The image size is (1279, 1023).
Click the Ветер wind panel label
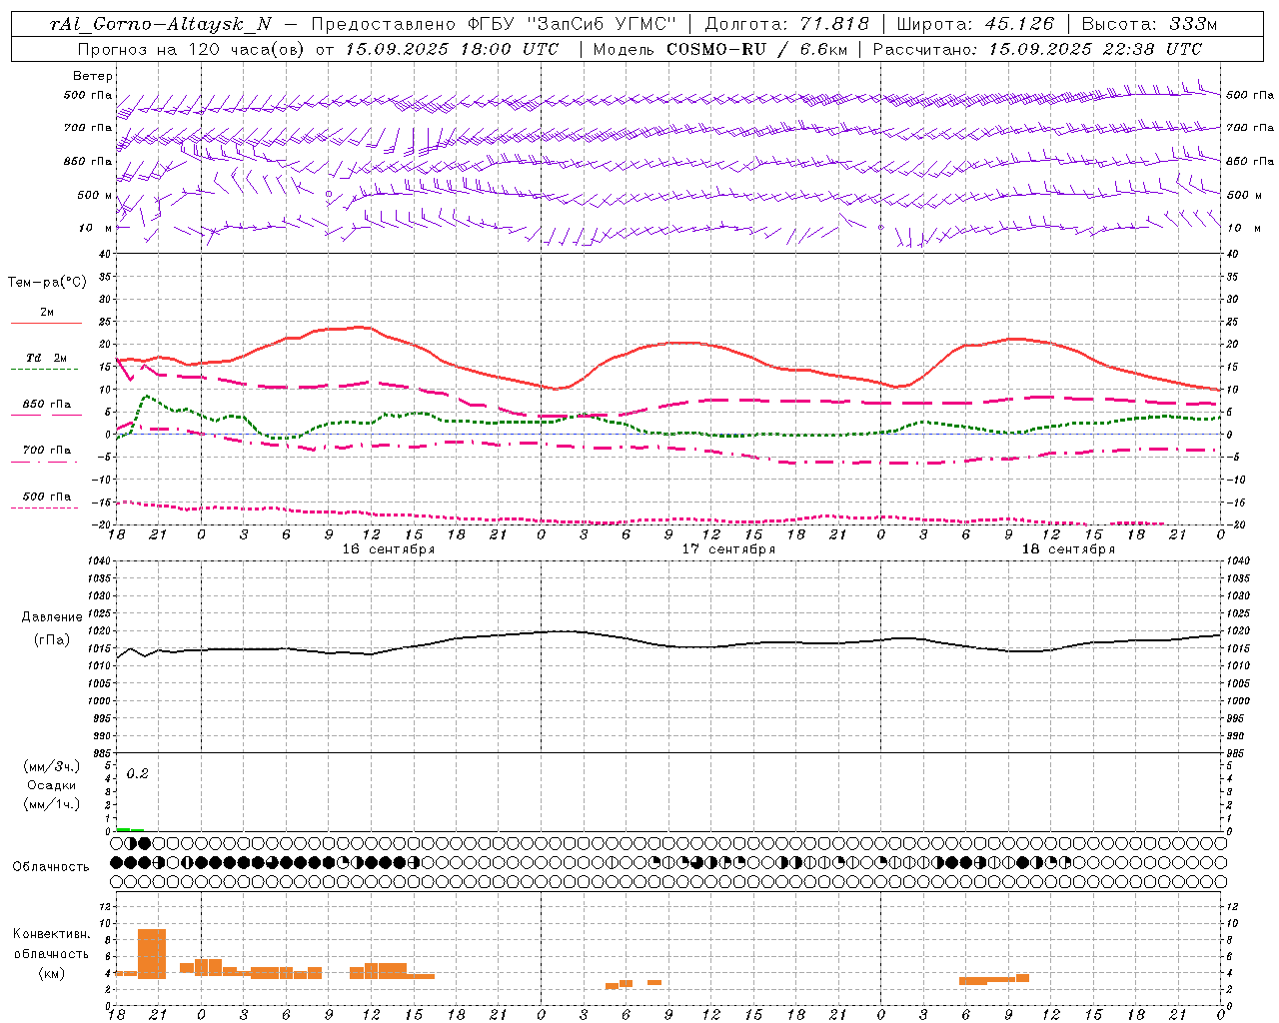pos(92,76)
